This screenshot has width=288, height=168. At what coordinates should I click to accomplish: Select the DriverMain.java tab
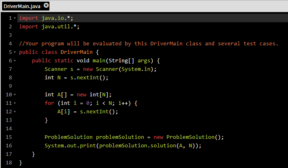coord(26,6)
